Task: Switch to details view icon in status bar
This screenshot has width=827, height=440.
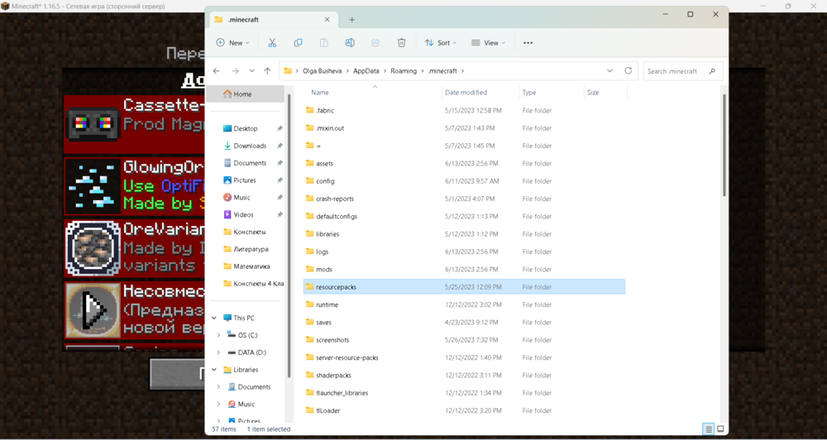Action: [x=709, y=429]
